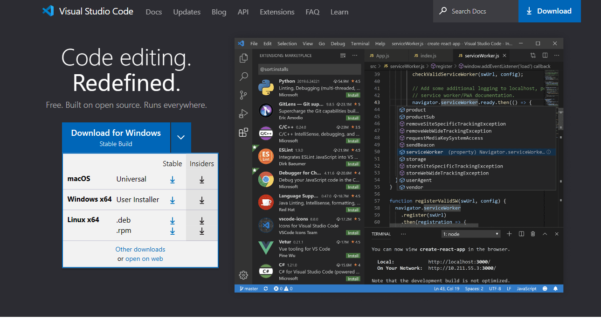
Task: Click the Visual Studio Code logo in the header
Action: pyautogui.click(x=48, y=11)
